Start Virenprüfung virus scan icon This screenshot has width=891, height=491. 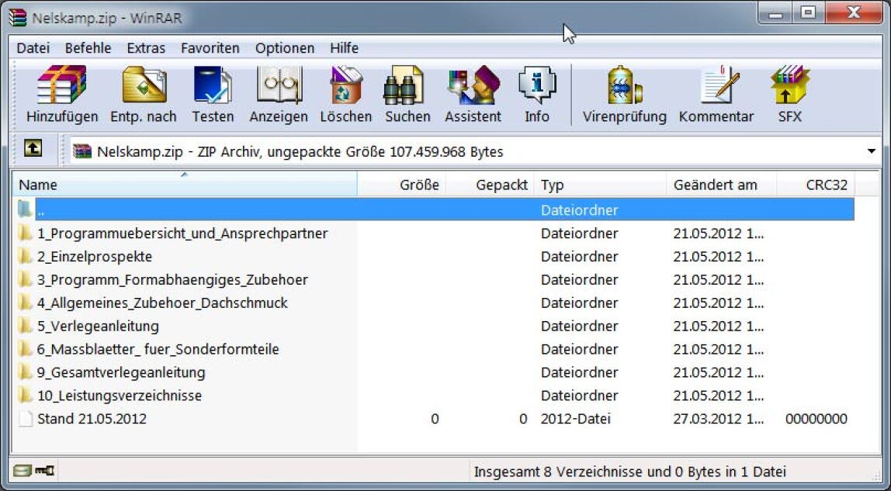(x=624, y=85)
